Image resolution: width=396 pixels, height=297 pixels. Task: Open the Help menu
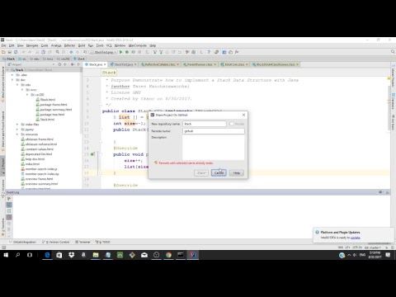(x=153, y=45)
